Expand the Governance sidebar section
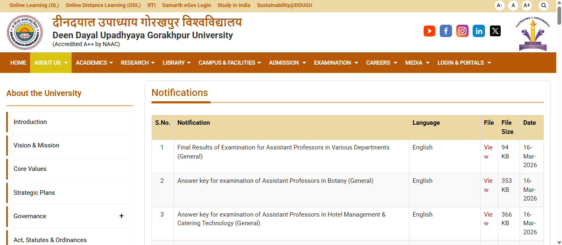 click(x=121, y=216)
